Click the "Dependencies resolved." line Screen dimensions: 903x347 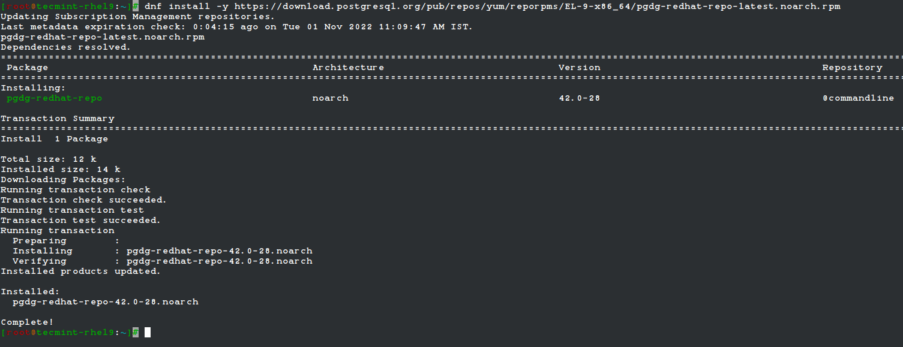click(65, 47)
